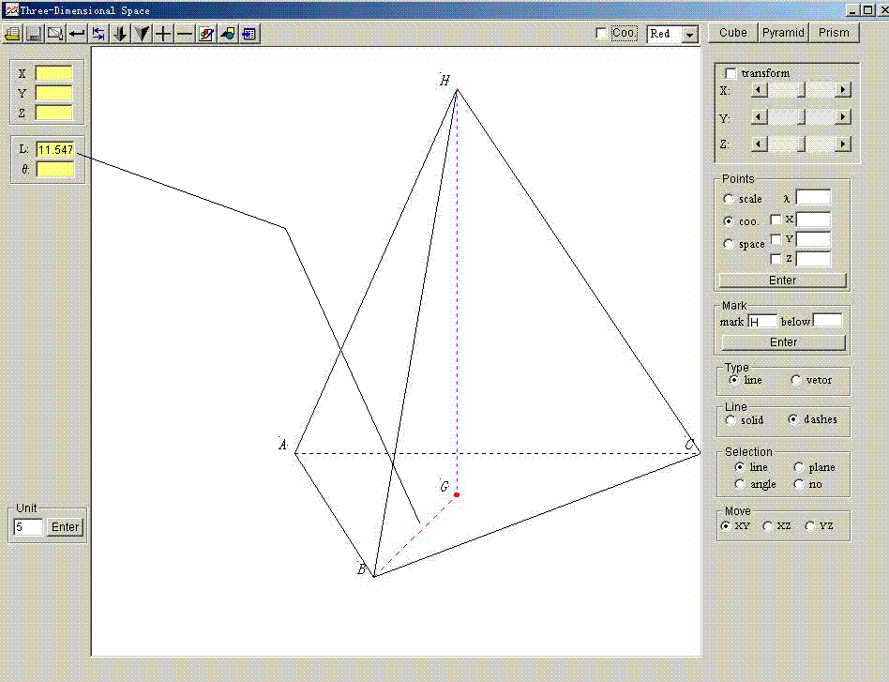Select angle radio under Selection
The height and width of the screenshot is (682, 889).
[739, 484]
